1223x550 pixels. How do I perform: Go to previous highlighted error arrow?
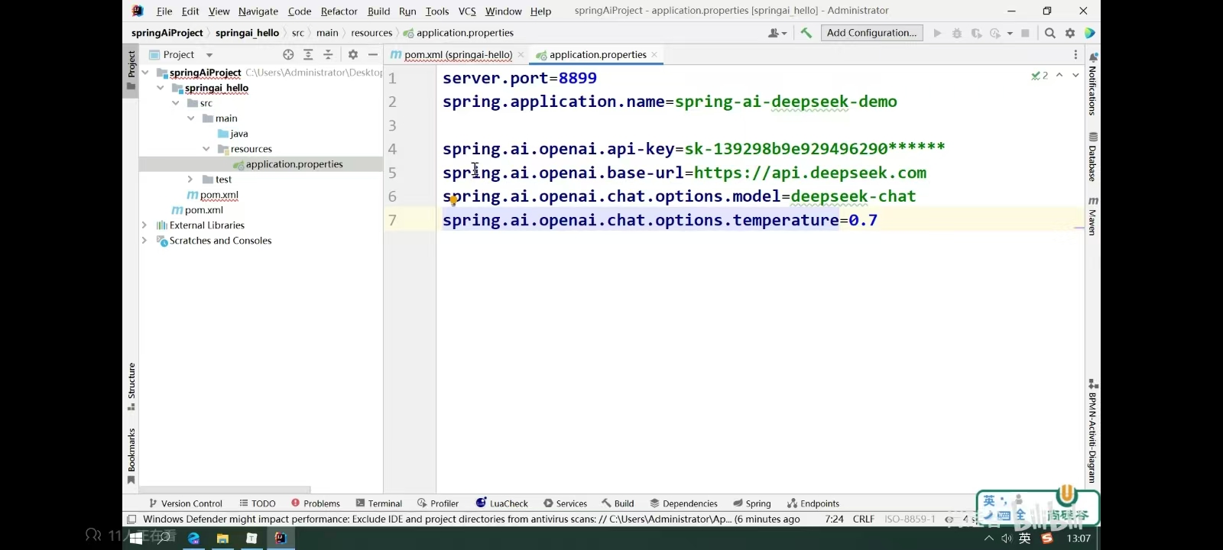tap(1059, 75)
